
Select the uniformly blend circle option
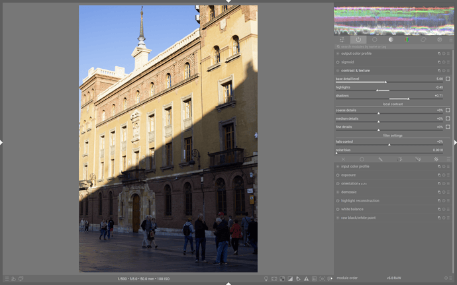[x=362, y=159]
